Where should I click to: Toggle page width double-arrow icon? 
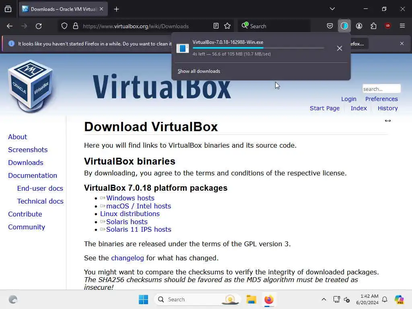click(388, 121)
